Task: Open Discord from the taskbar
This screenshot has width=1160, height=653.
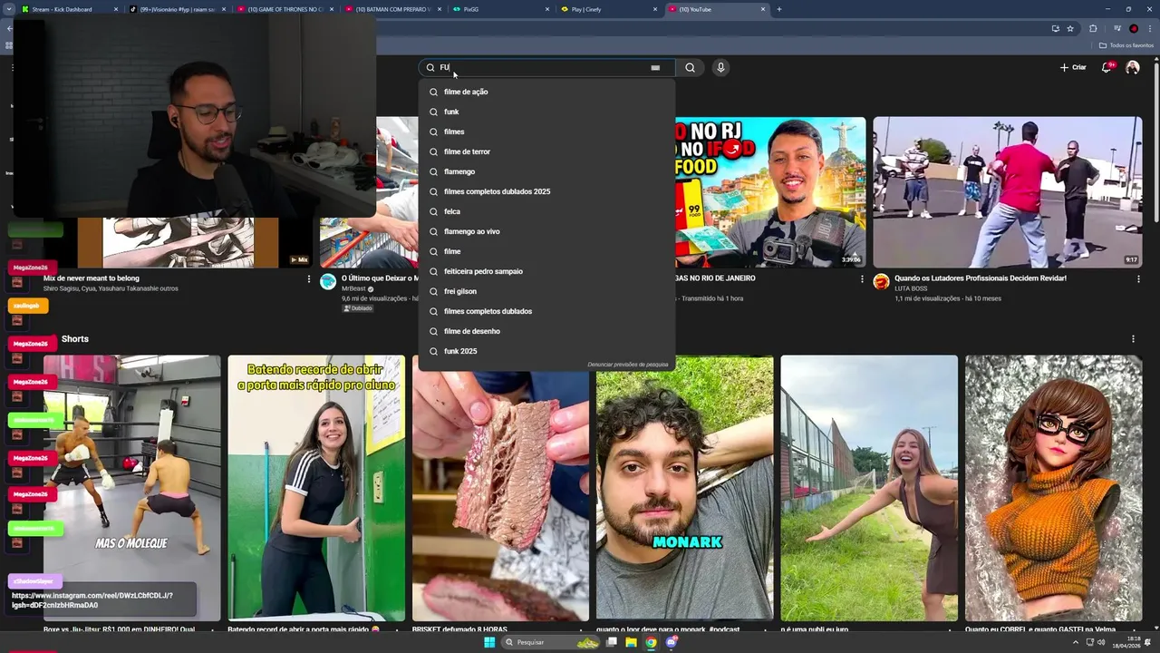Action: point(671,642)
